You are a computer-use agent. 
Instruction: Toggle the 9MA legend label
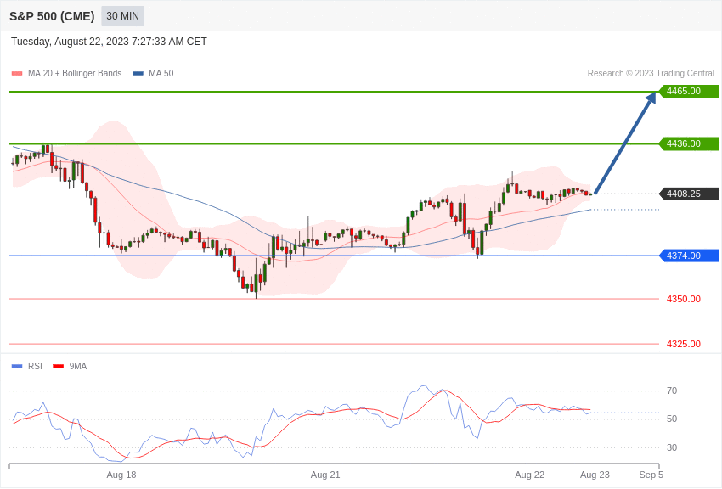(78, 367)
